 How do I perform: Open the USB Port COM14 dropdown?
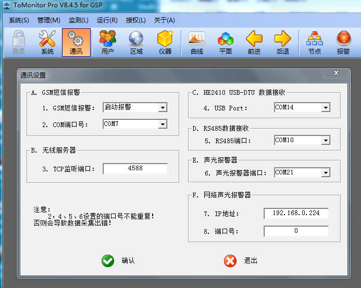[326, 108]
